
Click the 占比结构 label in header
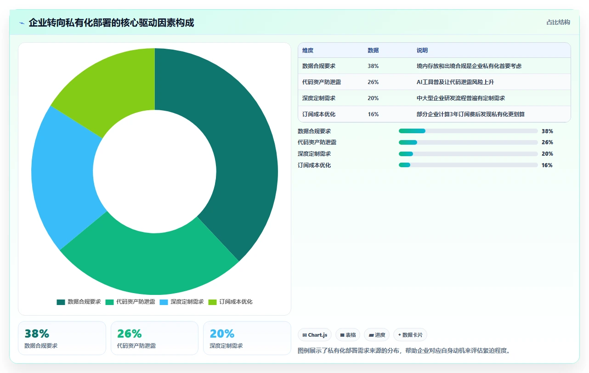coord(558,22)
